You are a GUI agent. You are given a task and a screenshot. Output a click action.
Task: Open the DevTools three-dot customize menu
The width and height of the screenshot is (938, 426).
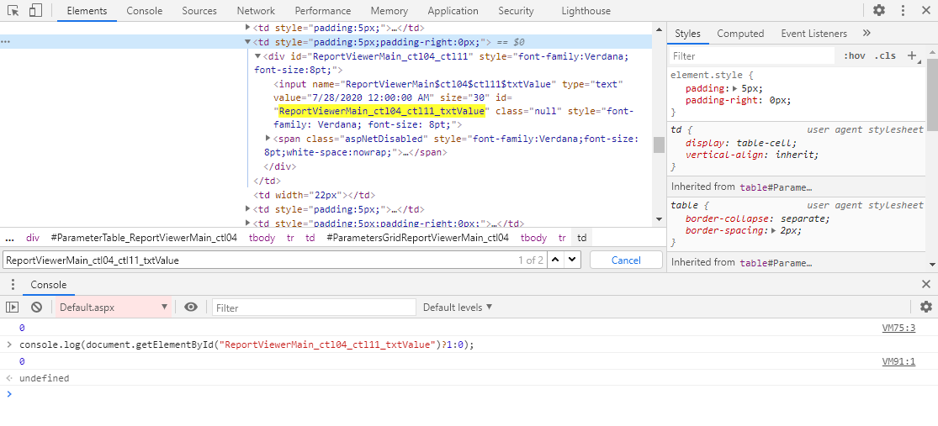[x=903, y=10]
